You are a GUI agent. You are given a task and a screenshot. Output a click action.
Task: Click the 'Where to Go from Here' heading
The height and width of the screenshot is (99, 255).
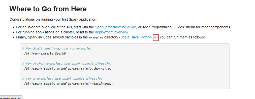48,9
